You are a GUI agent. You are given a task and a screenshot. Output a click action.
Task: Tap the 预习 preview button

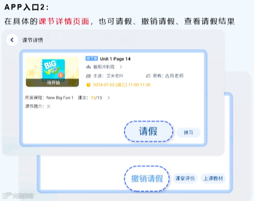188,133
